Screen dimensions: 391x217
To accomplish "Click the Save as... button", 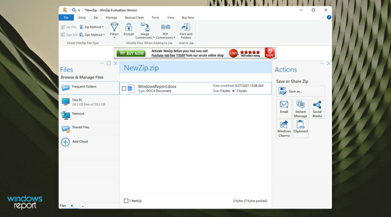I will click(x=300, y=91).
